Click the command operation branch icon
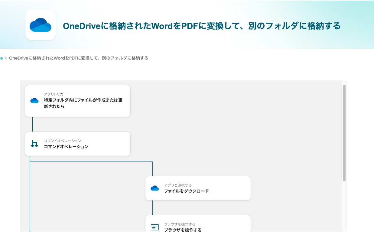The width and height of the screenshot is (374, 241). click(34, 144)
